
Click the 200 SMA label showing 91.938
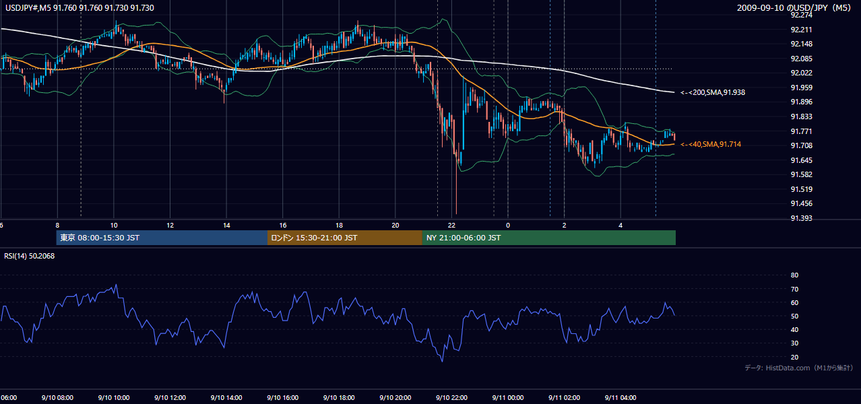tap(713, 92)
